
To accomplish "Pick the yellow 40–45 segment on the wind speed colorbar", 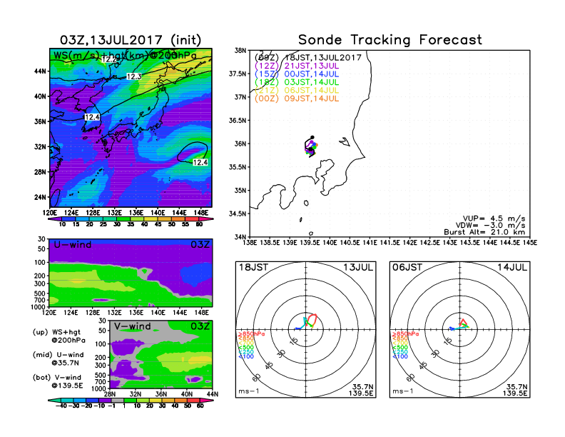I will pyautogui.click(x=151, y=219).
